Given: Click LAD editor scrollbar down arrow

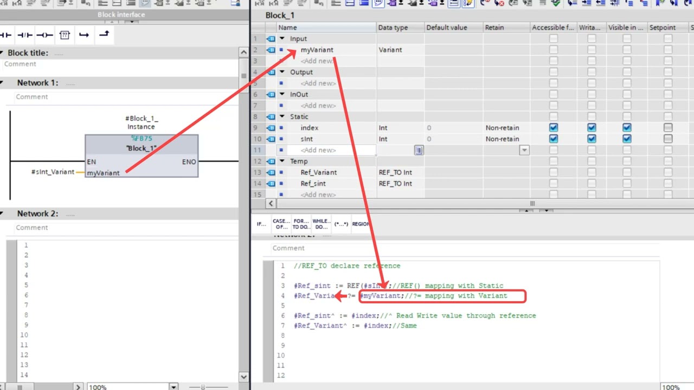Looking at the screenshot, I should coord(243,377).
